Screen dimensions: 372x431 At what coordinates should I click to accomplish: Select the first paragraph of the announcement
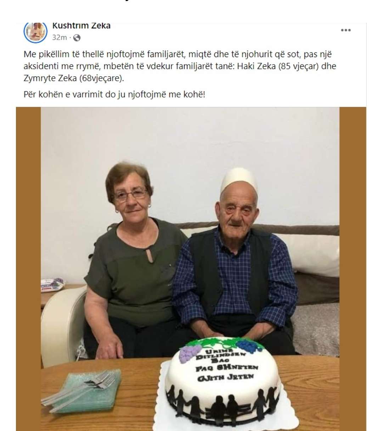tap(180, 66)
